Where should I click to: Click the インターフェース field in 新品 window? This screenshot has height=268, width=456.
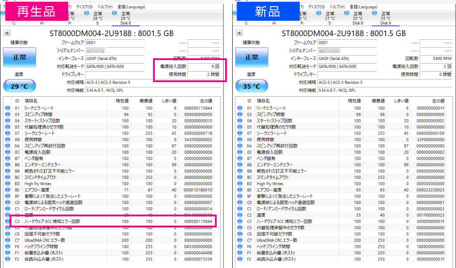click(347, 58)
